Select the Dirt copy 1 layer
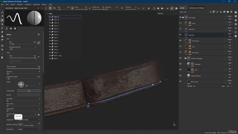The height and width of the screenshot is (134, 238). [206, 52]
